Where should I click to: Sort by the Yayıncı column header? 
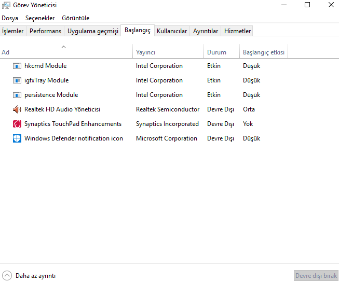click(168, 51)
